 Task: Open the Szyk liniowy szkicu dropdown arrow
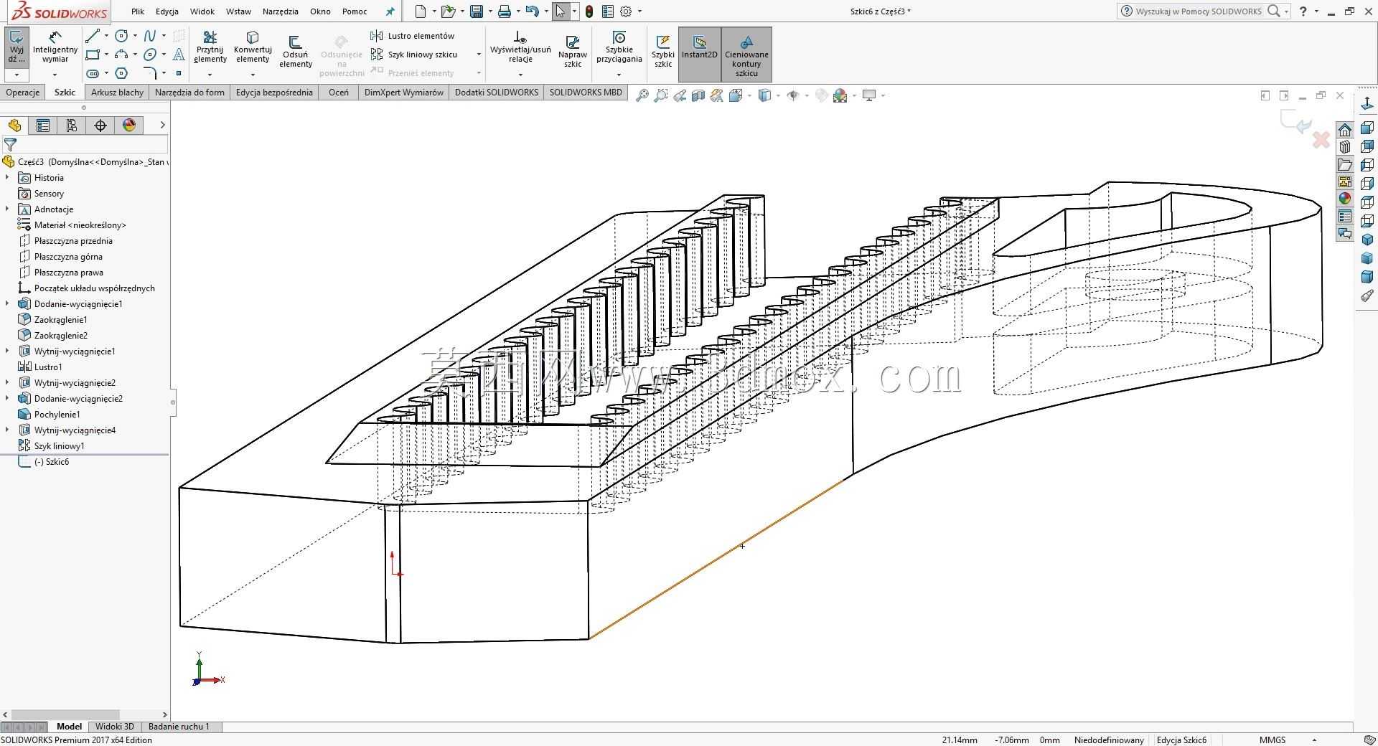click(x=479, y=55)
